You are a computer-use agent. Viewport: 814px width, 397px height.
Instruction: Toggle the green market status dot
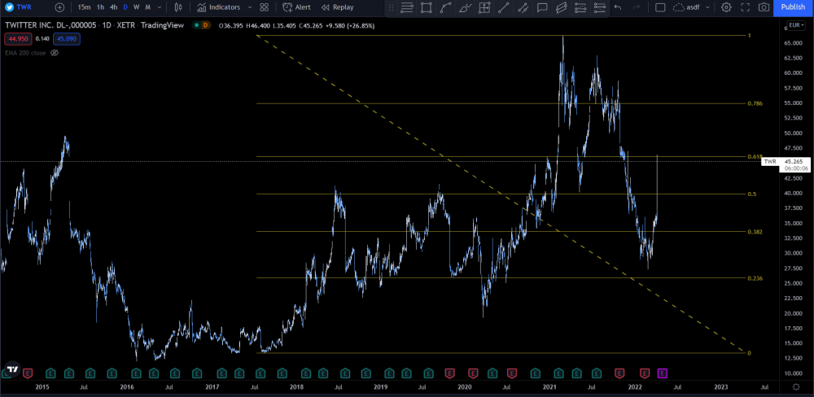tap(195, 25)
